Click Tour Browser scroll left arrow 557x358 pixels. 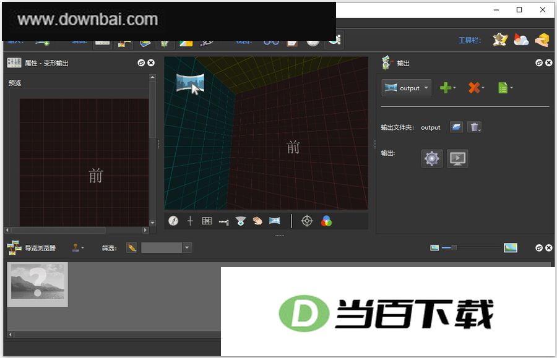tap(11, 335)
